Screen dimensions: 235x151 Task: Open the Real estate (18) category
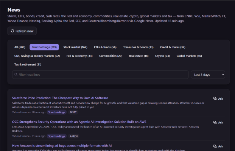tap(139, 56)
